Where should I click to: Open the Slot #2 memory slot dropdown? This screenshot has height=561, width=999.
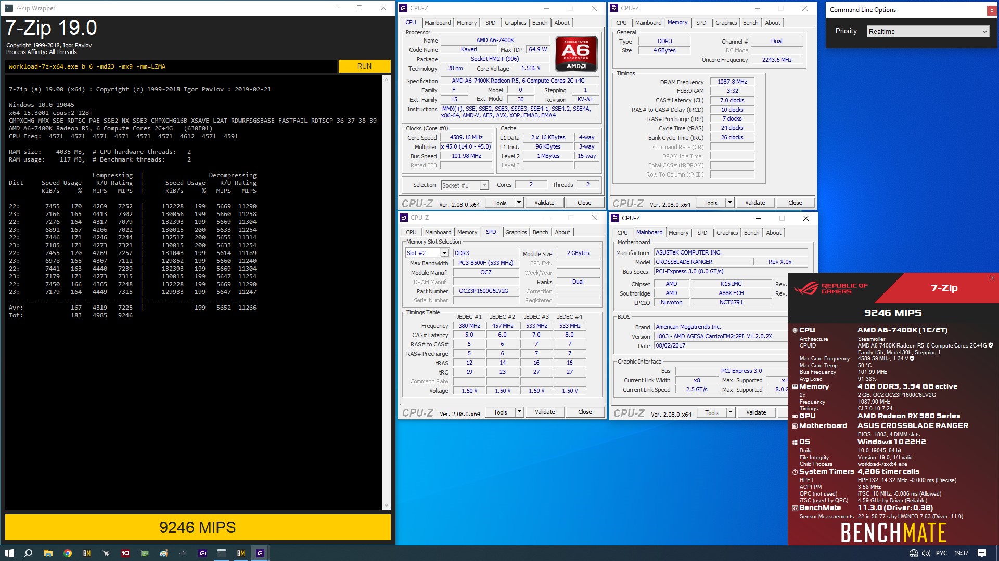point(427,253)
